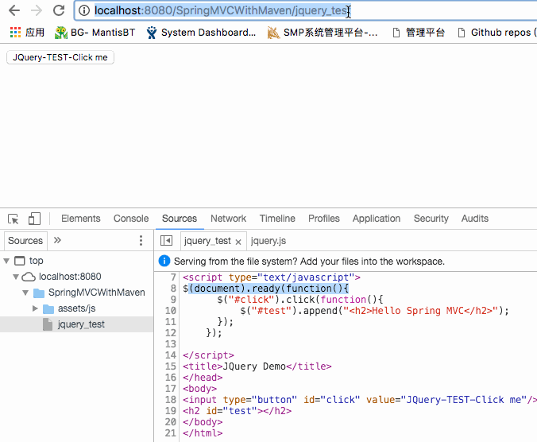Switch to the Timeline tab
The image size is (537, 442).
277,219
